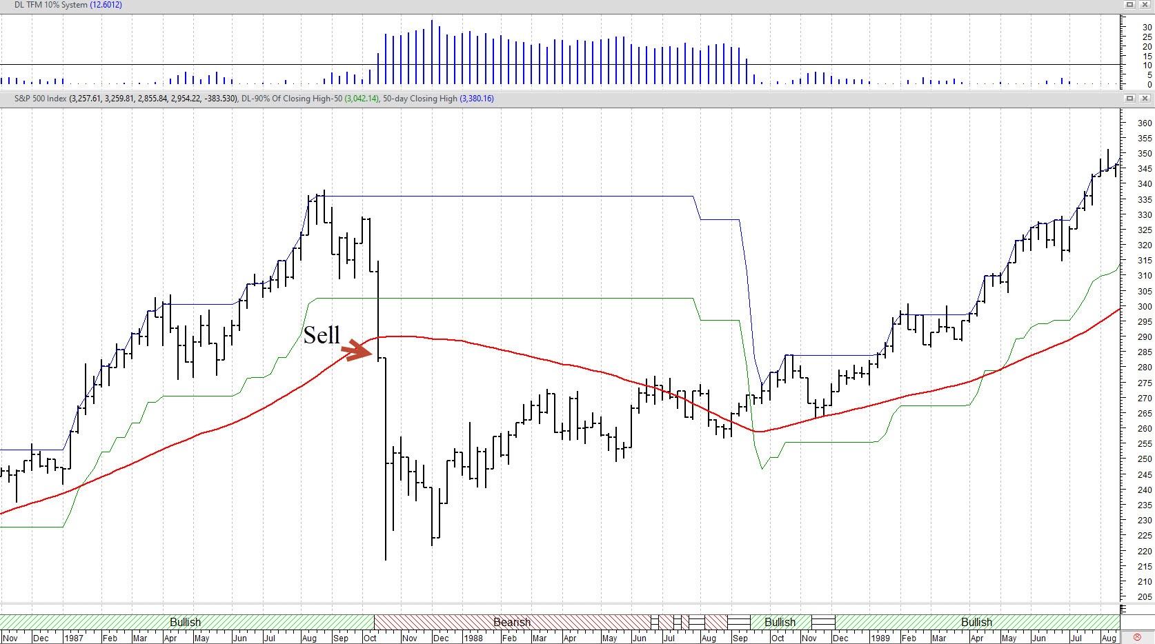Click the 300 price scale label
Screen dimensions: 1155x644
(x=1145, y=307)
